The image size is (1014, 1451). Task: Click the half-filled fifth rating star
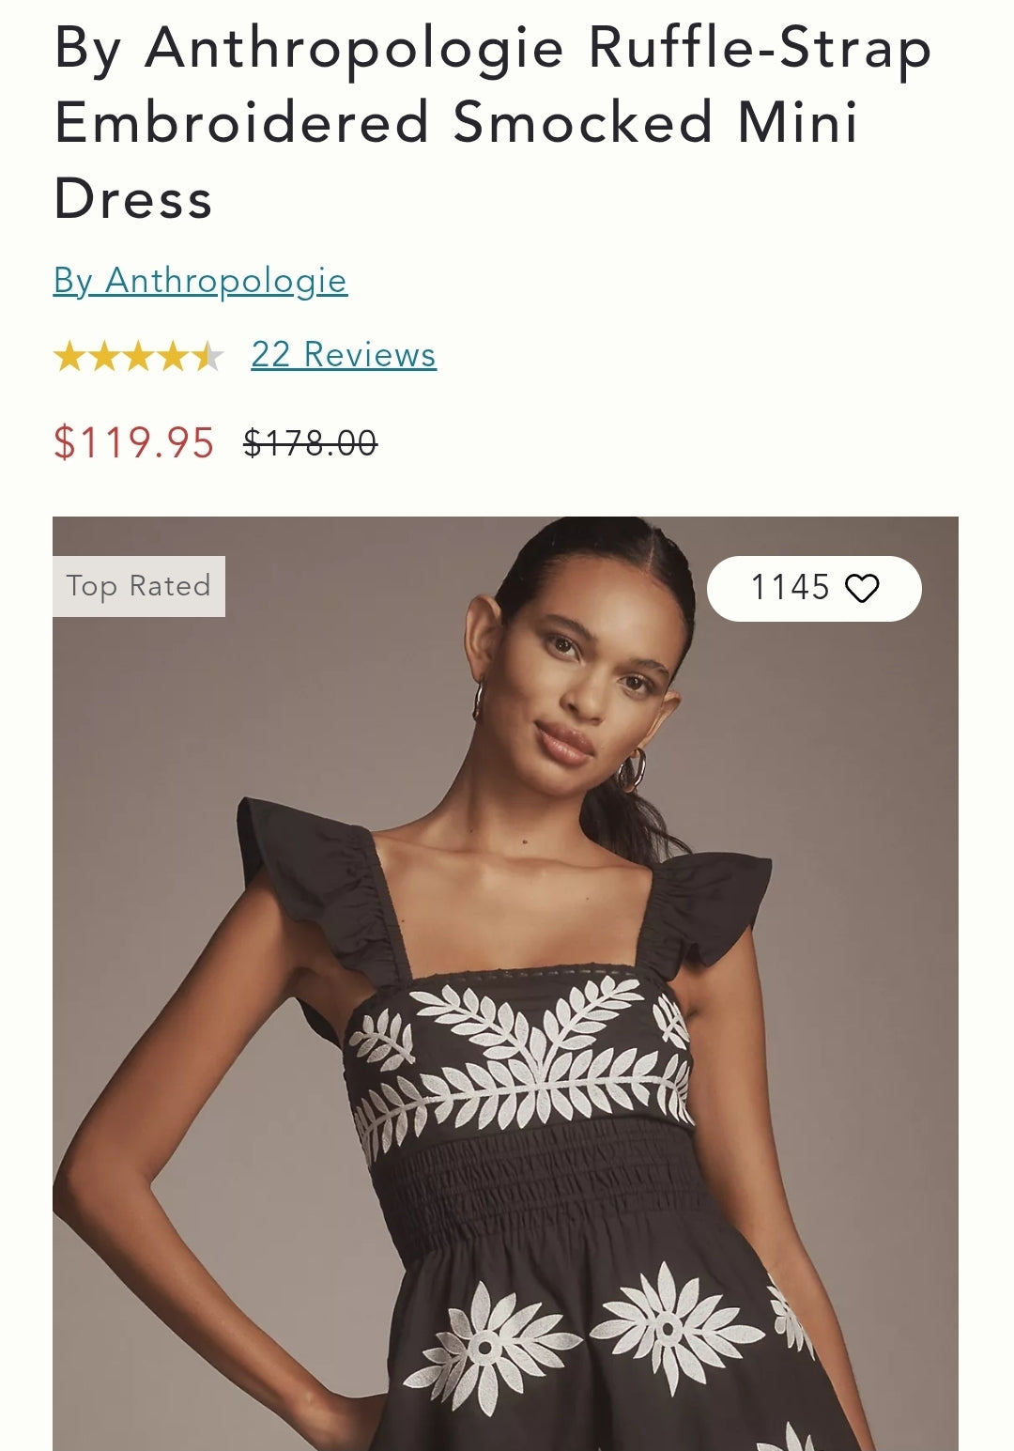tap(207, 357)
